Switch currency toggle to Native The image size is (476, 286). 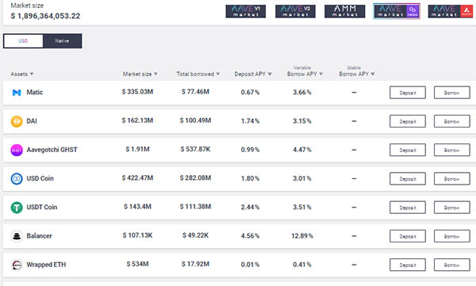(x=62, y=41)
